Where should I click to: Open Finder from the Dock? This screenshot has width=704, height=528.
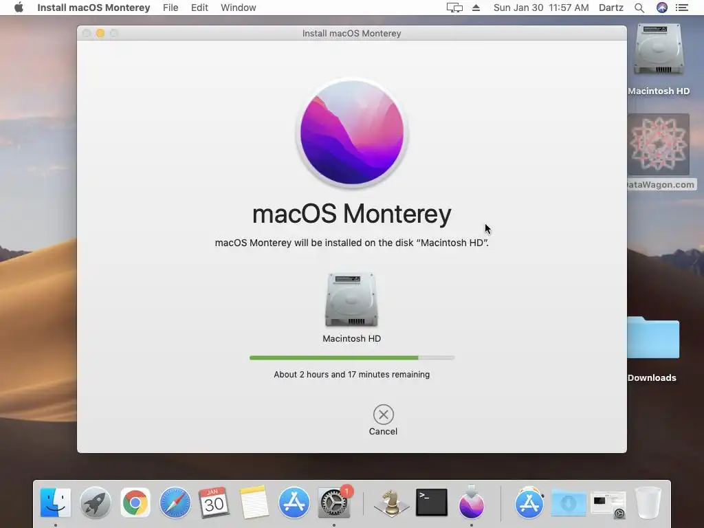click(56, 503)
